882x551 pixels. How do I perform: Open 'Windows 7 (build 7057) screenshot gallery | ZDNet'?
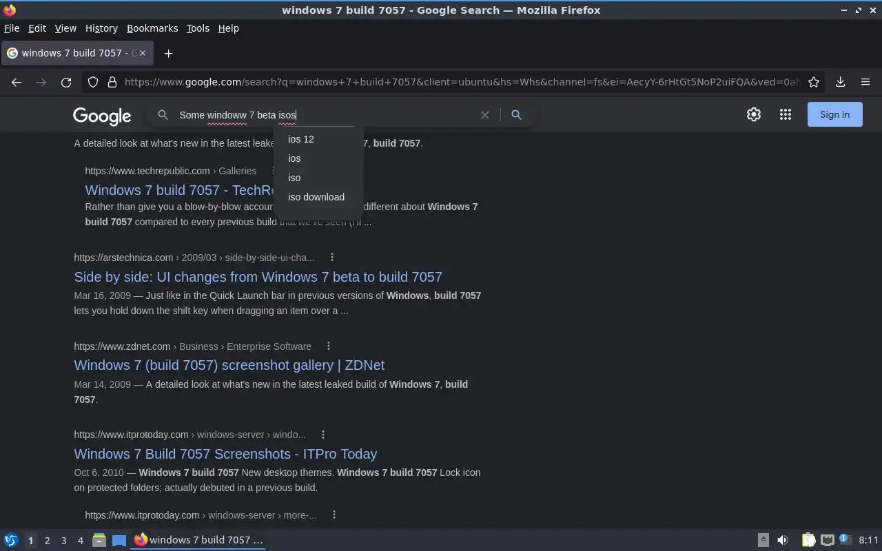point(229,365)
